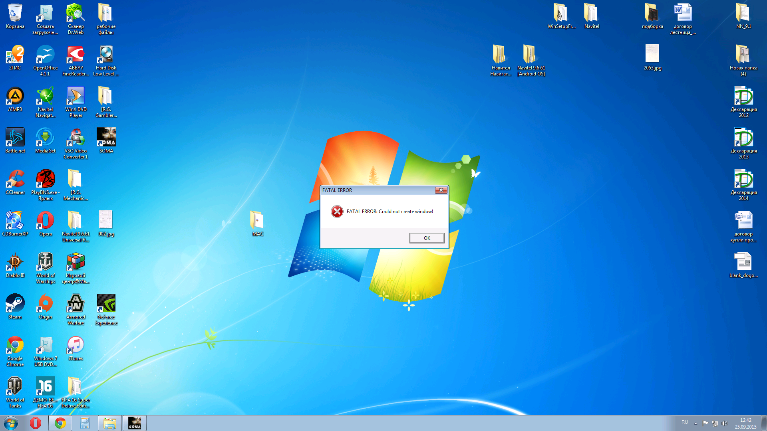Launch Diablo III desktop icon

[15, 262]
